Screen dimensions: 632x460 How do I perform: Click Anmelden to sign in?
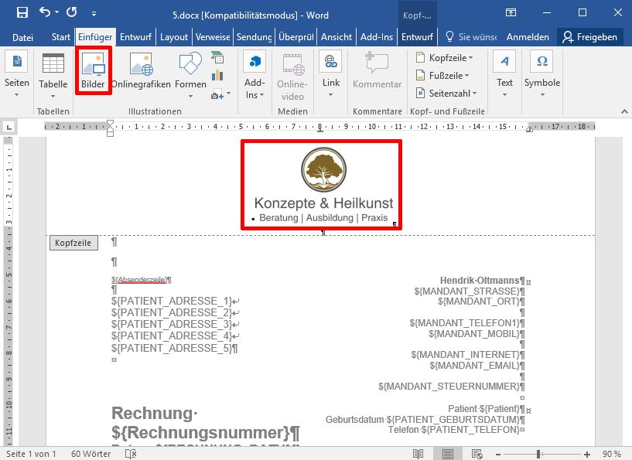528,37
